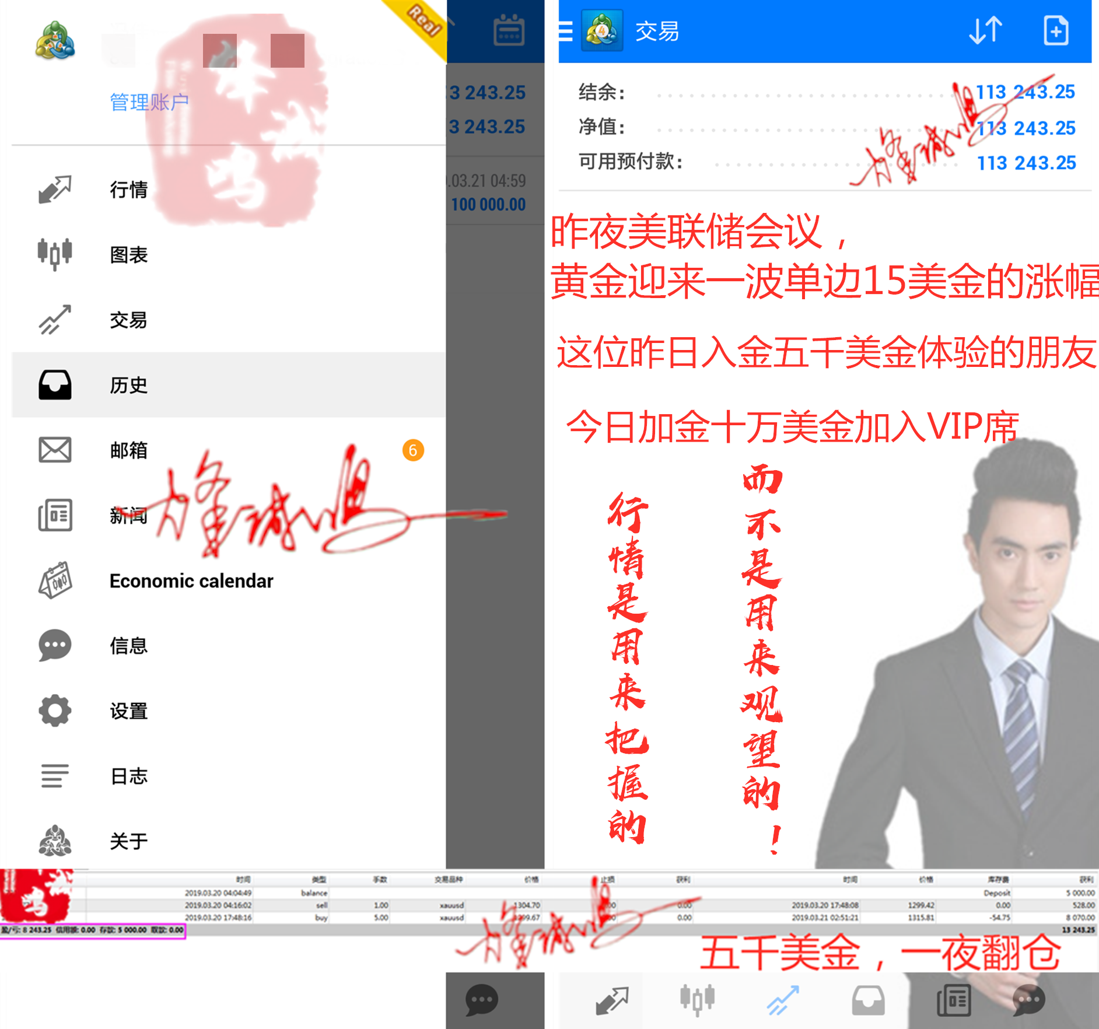Screen dimensions: 1099x1029
Task: Open 设置 settings gear
Action: (x=55, y=710)
